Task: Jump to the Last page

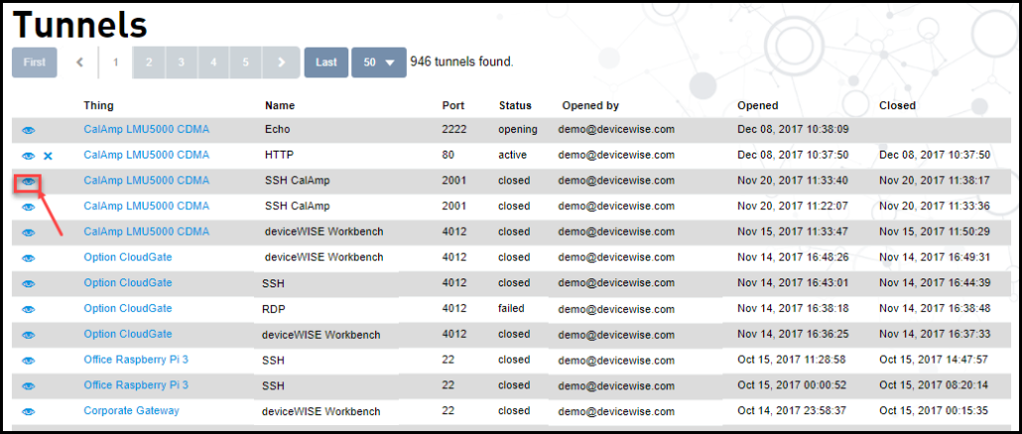Action: [325, 62]
